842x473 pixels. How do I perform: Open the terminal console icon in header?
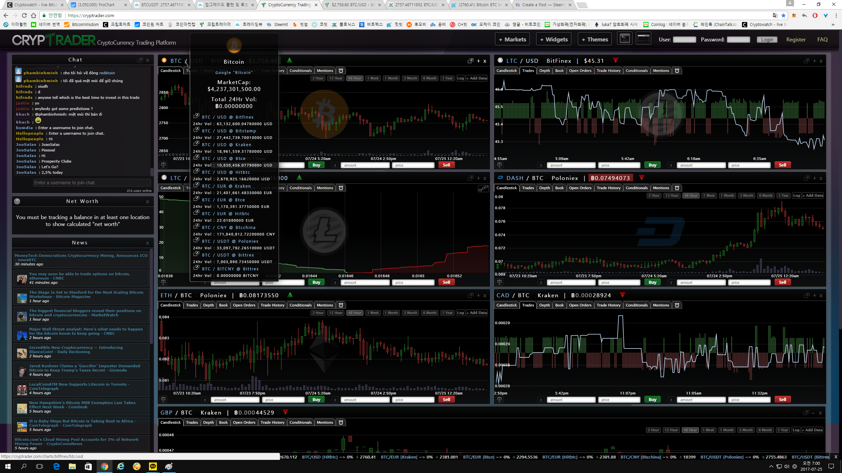click(x=625, y=39)
